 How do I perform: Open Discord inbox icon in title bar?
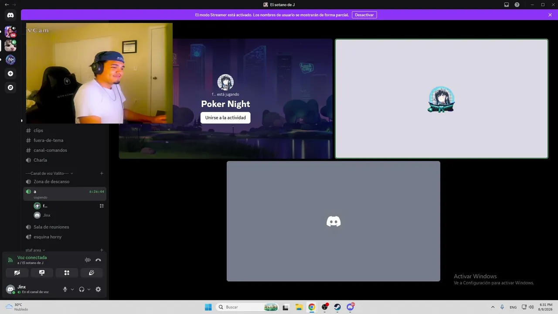pyautogui.click(x=507, y=4)
